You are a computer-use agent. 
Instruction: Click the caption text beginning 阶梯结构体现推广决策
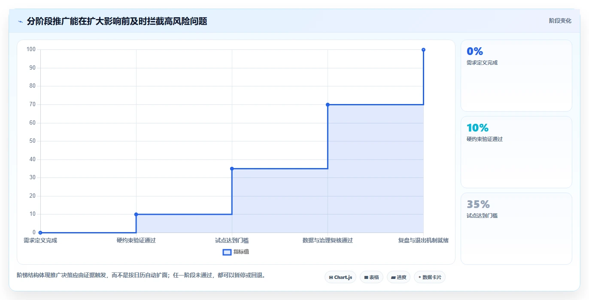(x=141, y=275)
